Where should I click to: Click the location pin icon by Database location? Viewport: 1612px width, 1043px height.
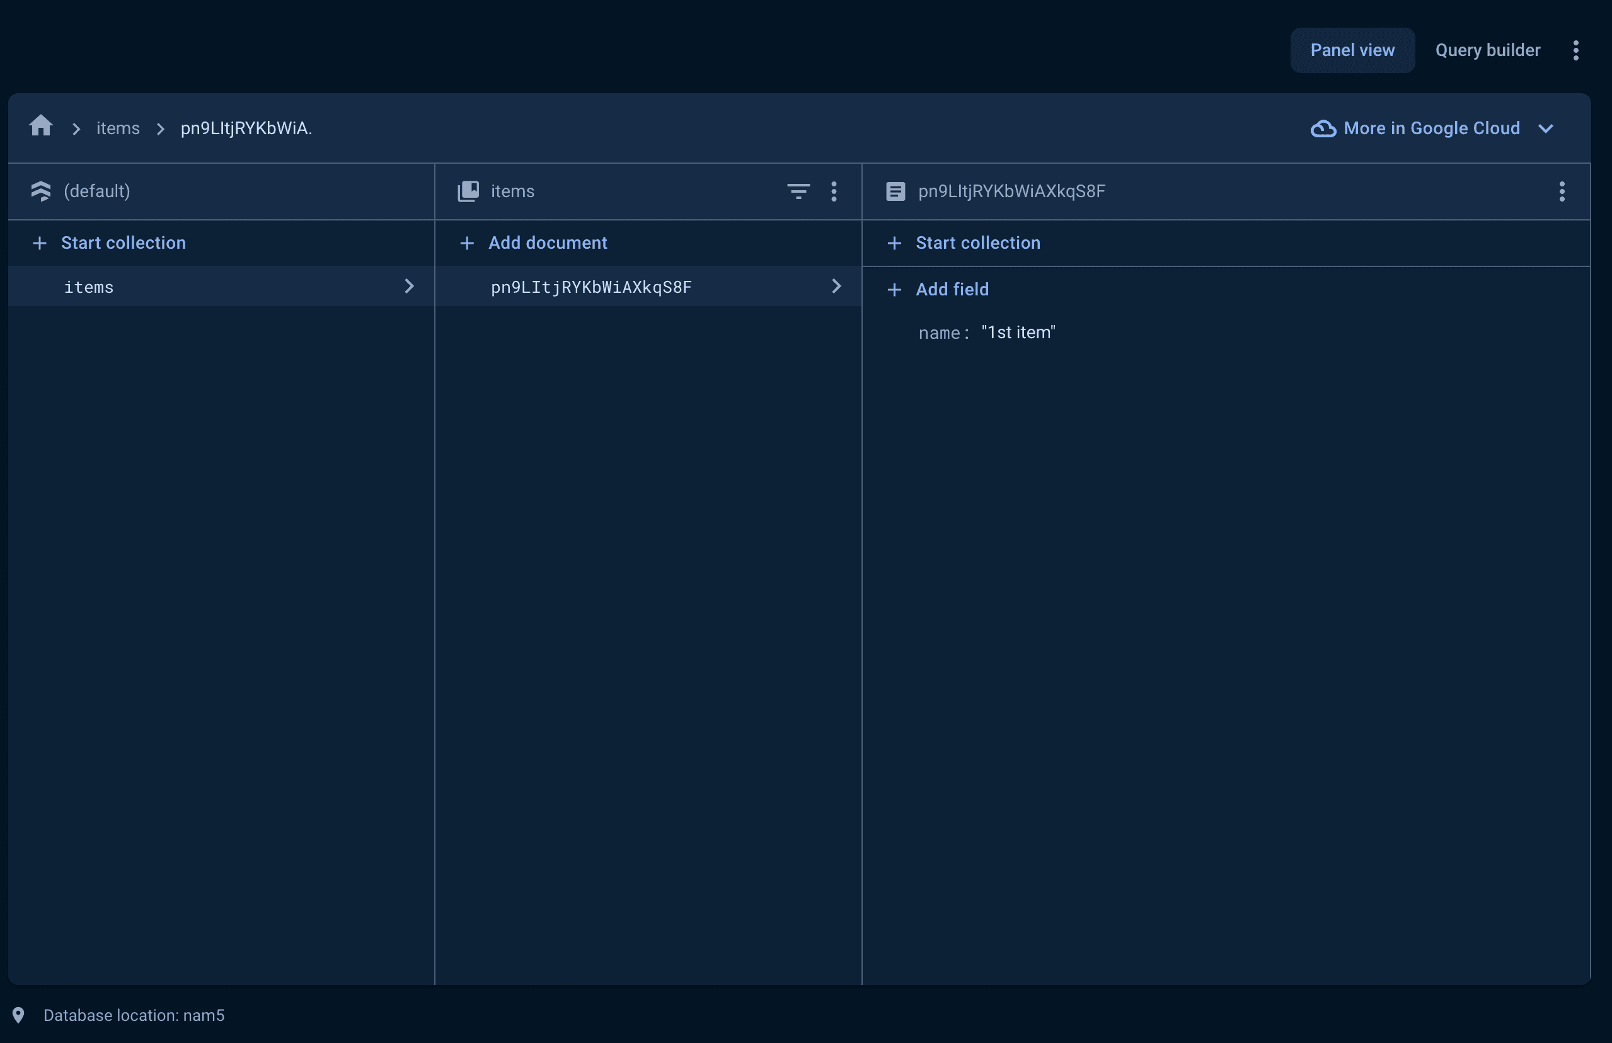(x=18, y=1015)
